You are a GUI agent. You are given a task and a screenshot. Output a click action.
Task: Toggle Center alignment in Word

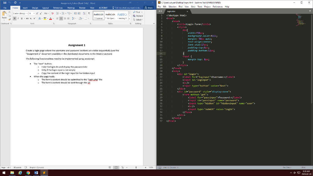click(x=61, y=19)
